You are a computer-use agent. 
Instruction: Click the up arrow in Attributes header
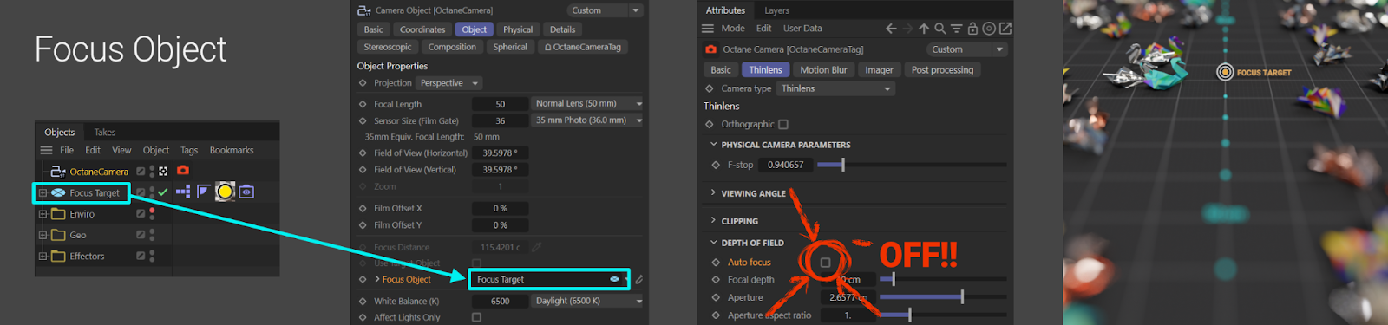924,29
